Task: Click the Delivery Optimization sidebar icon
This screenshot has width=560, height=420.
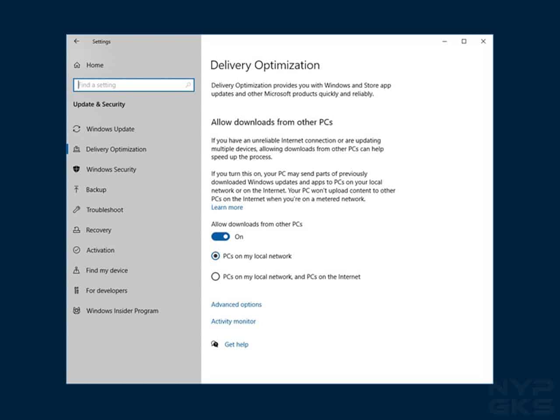Action: click(x=77, y=149)
